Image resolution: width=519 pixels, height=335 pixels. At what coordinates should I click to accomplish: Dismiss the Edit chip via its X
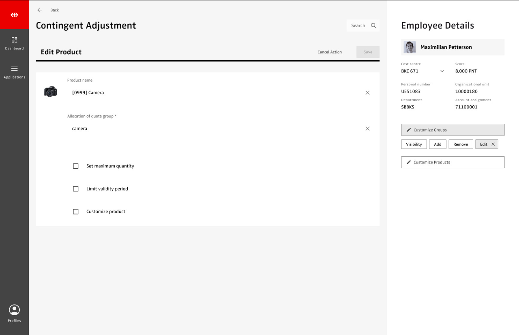(493, 144)
